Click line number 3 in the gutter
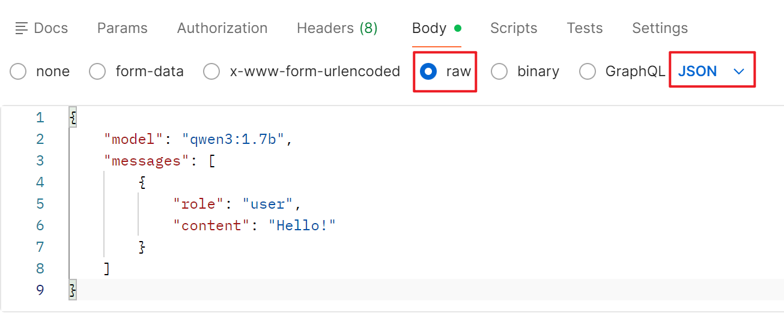This screenshot has width=784, height=316. point(40,161)
